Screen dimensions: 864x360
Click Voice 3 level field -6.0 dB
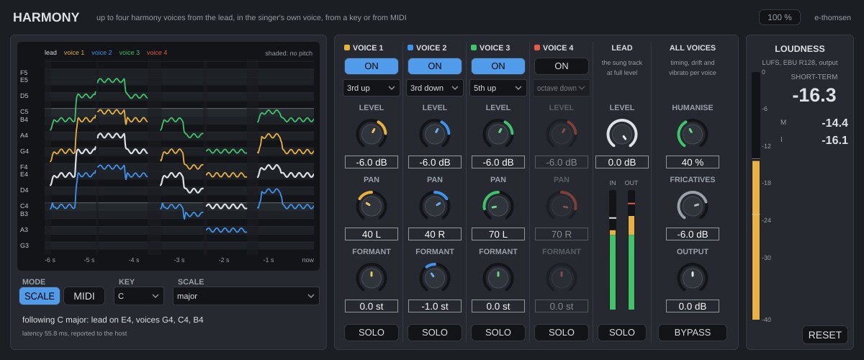coord(498,162)
